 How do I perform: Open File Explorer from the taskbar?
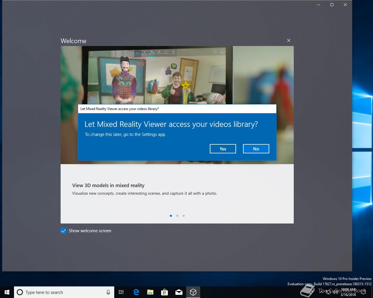(x=150, y=292)
